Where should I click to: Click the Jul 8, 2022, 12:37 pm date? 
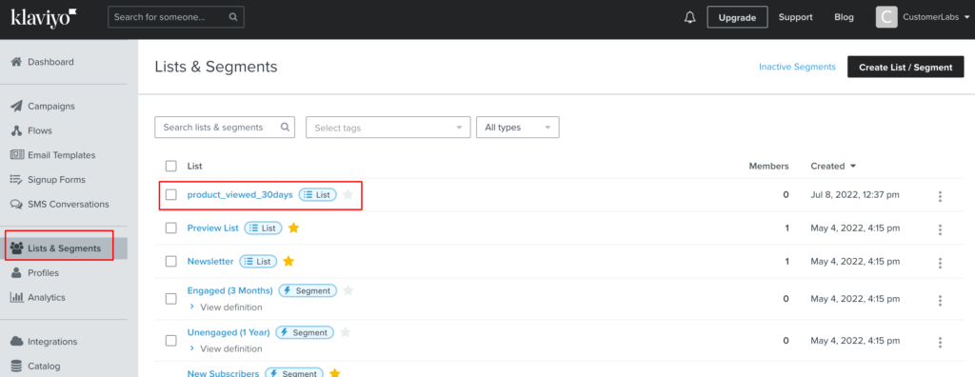[855, 195]
